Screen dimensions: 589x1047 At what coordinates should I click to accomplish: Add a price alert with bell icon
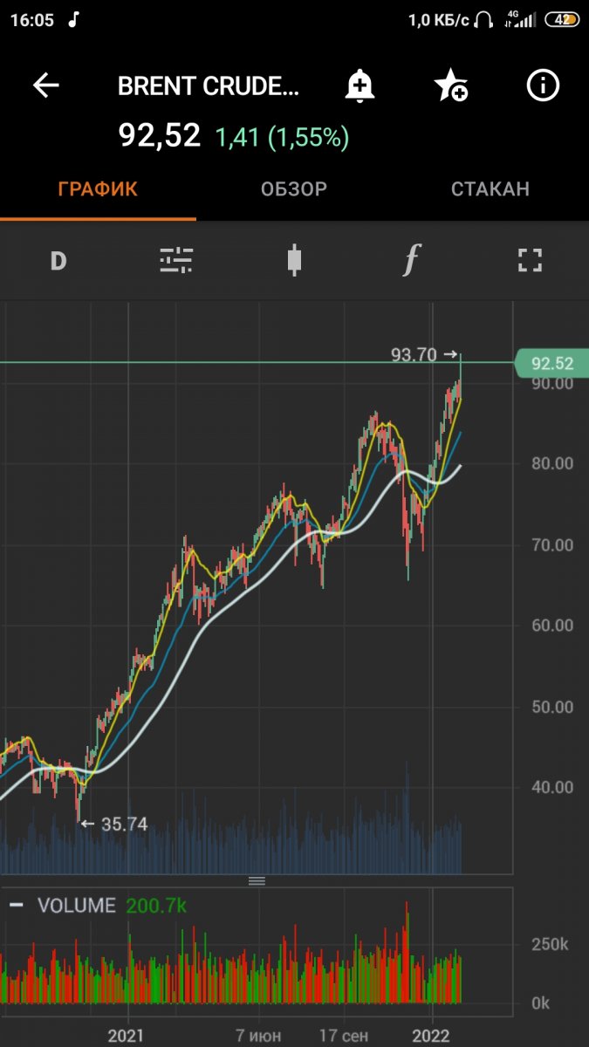(360, 86)
